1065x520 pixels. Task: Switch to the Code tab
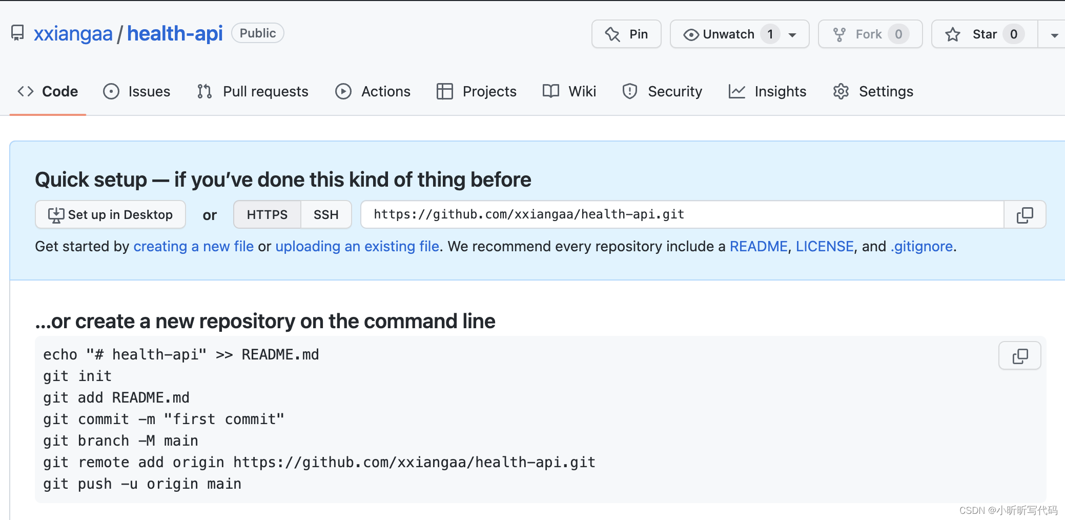click(x=48, y=91)
